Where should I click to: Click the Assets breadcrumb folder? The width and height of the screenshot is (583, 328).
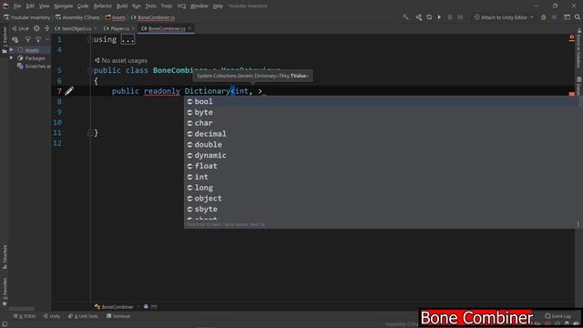tap(116, 17)
